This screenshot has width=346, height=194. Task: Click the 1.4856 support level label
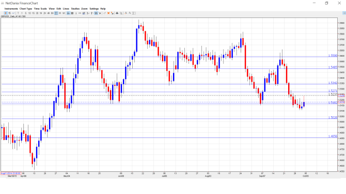pyautogui.click(x=333, y=136)
